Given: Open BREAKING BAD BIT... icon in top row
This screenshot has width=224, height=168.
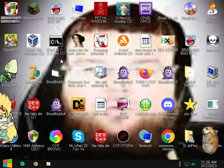Looking at the screenshot, I should coord(56,9).
